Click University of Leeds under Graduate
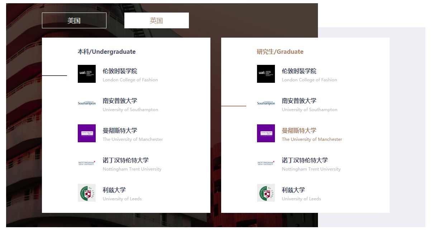The height and width of the screenshot is (234, 433). [x=301, y=199]
